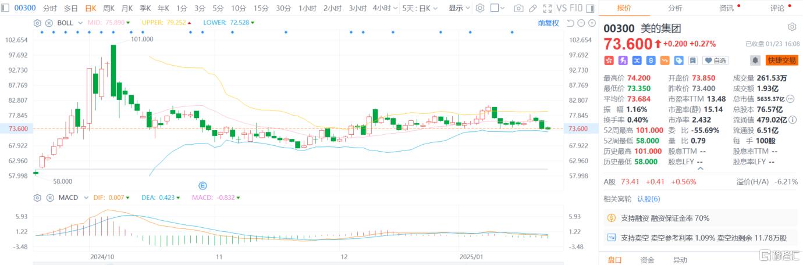Viewport: 803px width, 265px height.
Task: Switch to 异动 abnormal movement tab
Action: click(680, 260)
